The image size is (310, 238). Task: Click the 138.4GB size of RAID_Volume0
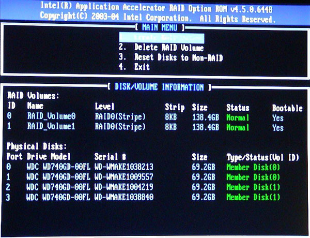click(x=206, y=117)
